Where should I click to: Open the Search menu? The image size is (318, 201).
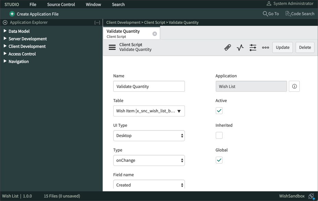click(x=118, y=4)
